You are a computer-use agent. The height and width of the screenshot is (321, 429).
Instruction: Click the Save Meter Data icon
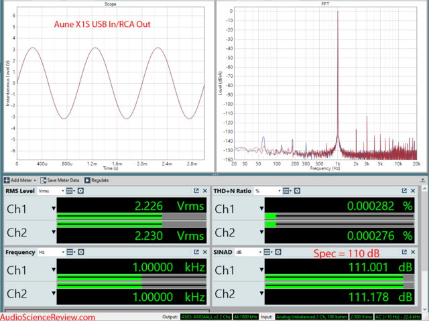[x=43, y=180]
